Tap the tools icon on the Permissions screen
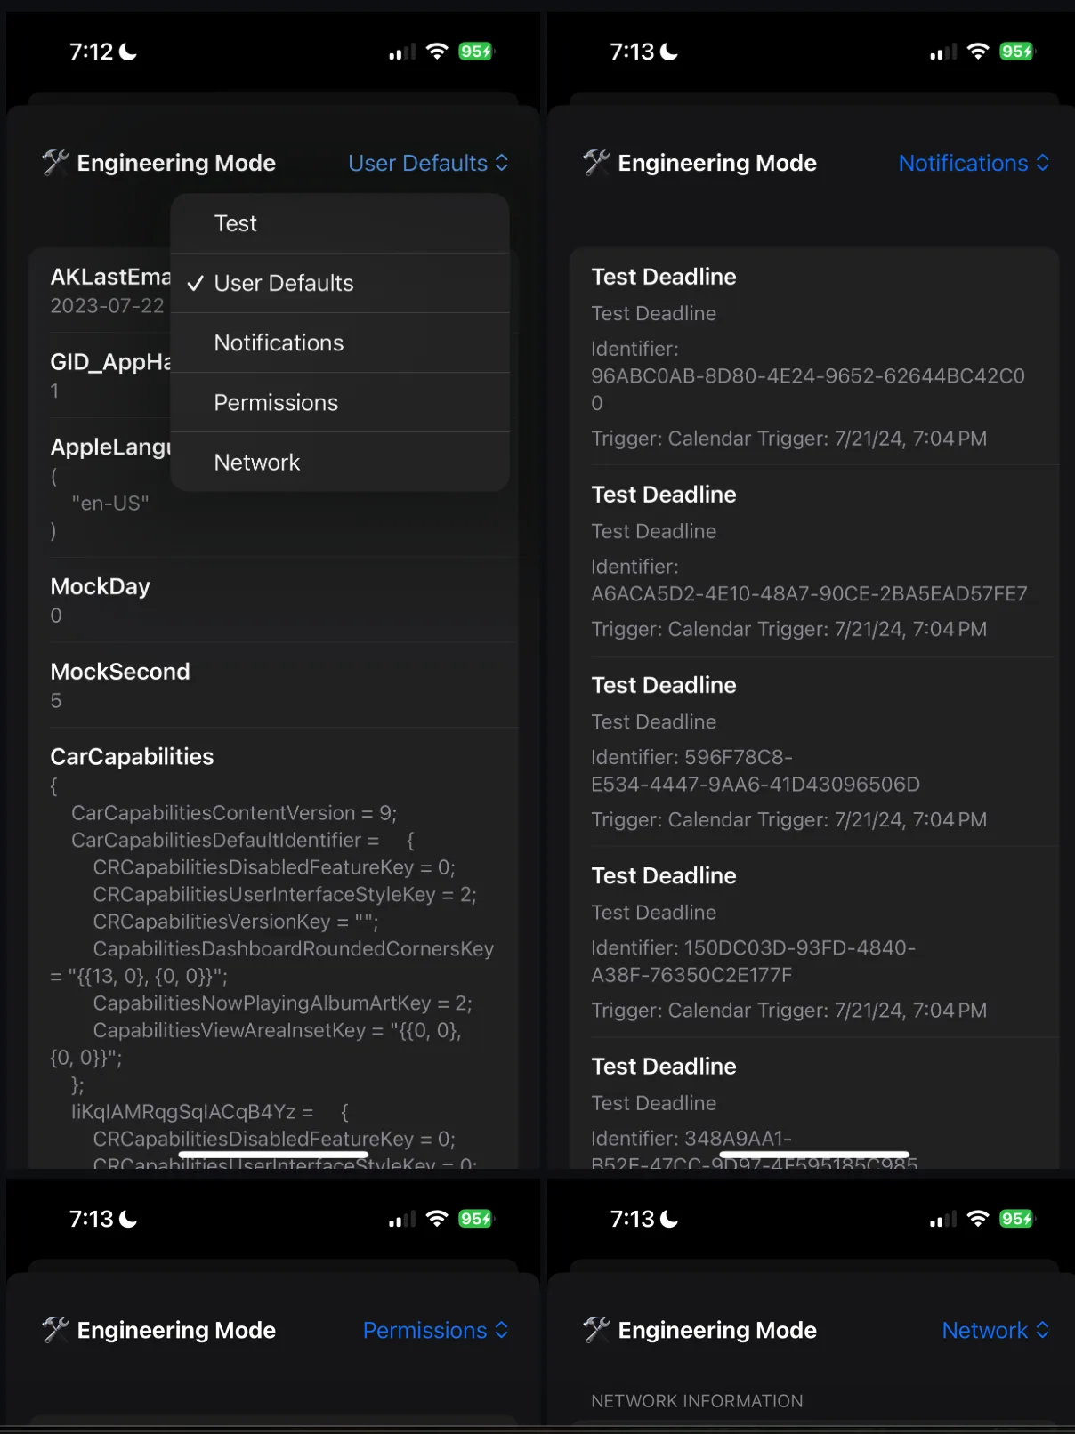The image size is (1075, 1434). point(55,1330)
